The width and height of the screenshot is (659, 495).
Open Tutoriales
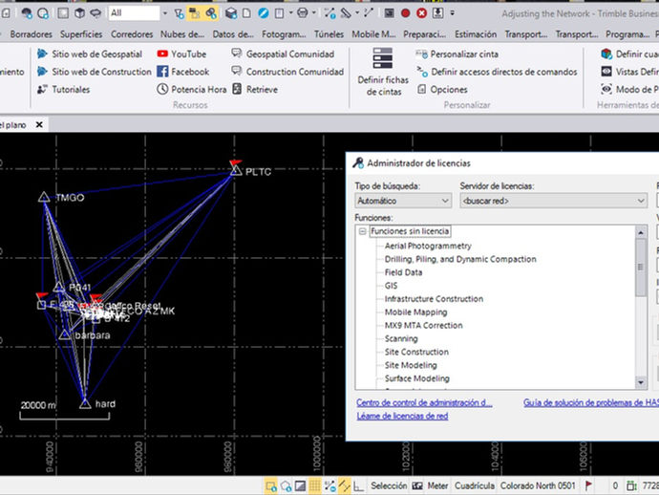coord(63,89)
